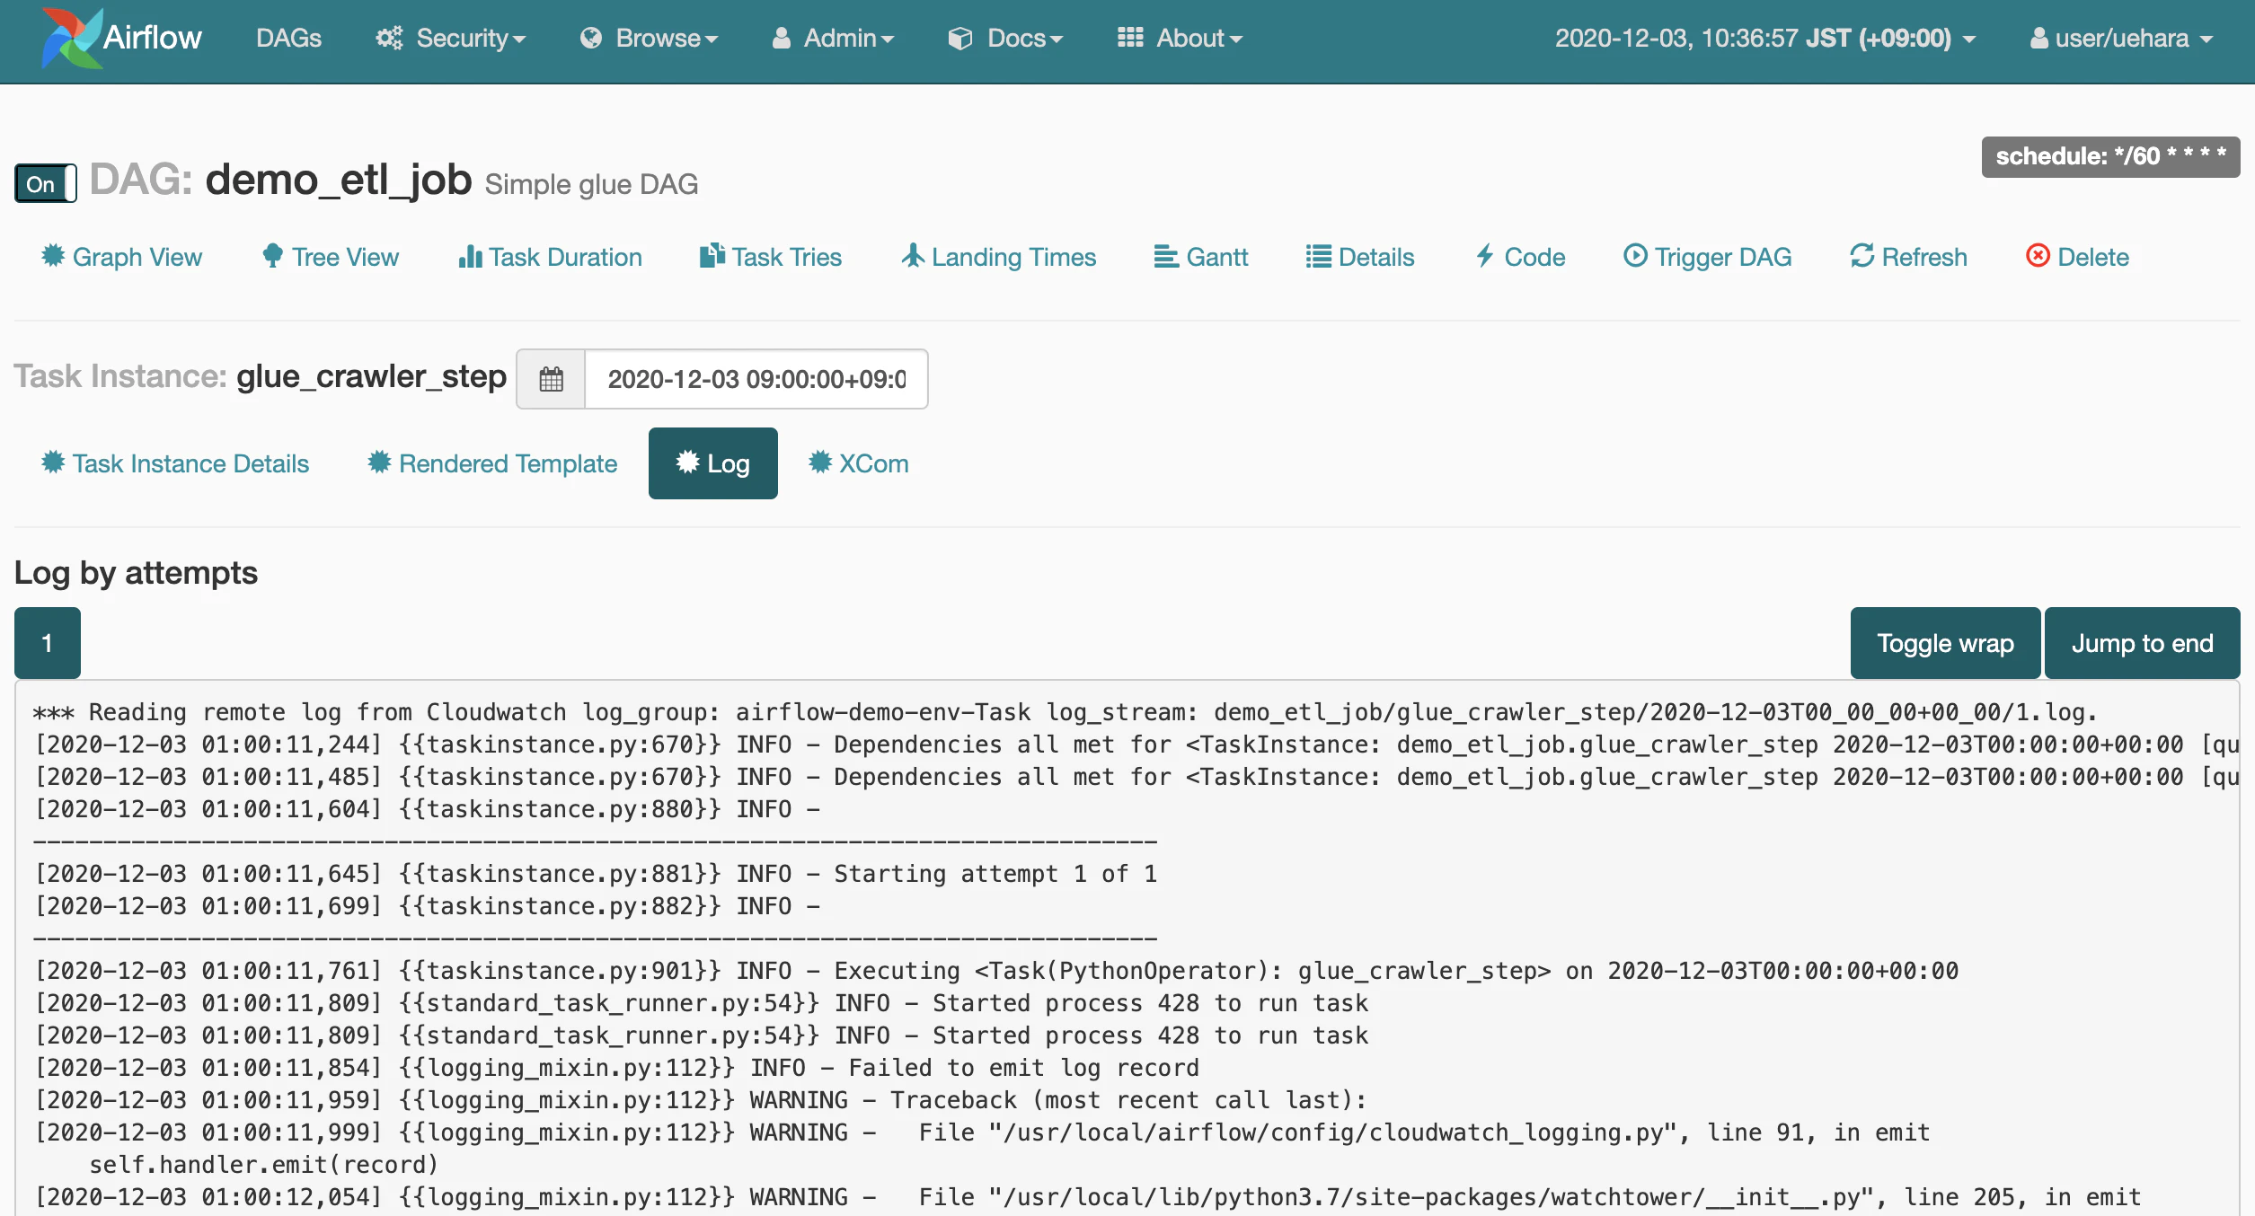Select the Log tab
The height and width of the screenshot is (1216, 2255).
(713, 463)
